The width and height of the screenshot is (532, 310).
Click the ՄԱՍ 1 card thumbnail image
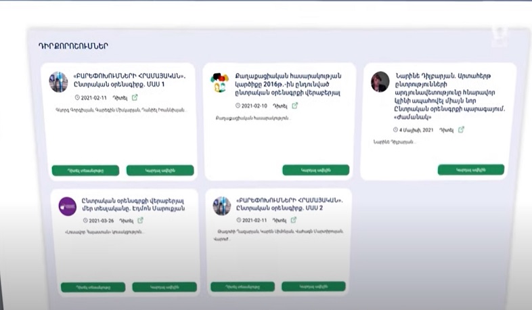tap(59, 82)
